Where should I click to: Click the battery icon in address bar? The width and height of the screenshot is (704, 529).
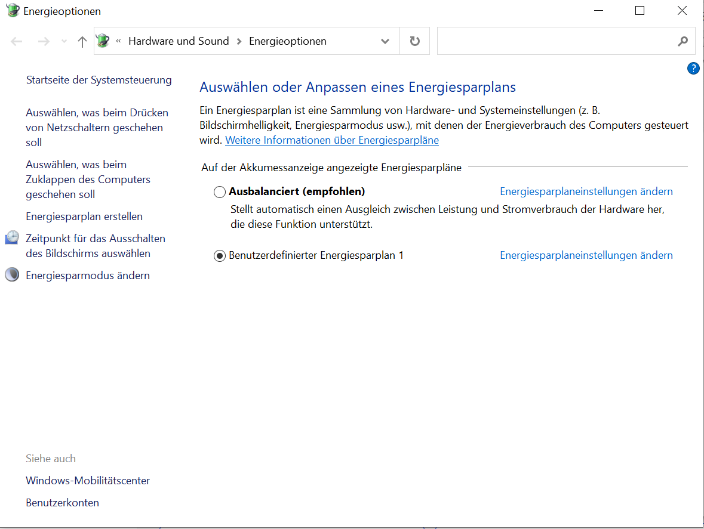pyautogui.click(x=103, y=41)
